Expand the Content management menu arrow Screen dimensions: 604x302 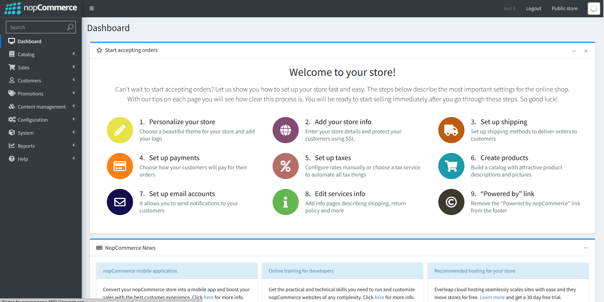coord(74,106)
